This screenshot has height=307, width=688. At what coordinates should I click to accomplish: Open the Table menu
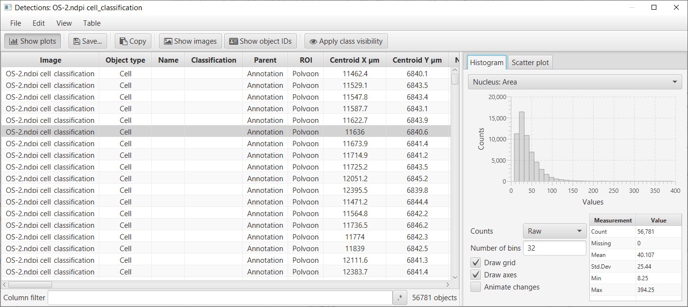[x=92, y=23]
